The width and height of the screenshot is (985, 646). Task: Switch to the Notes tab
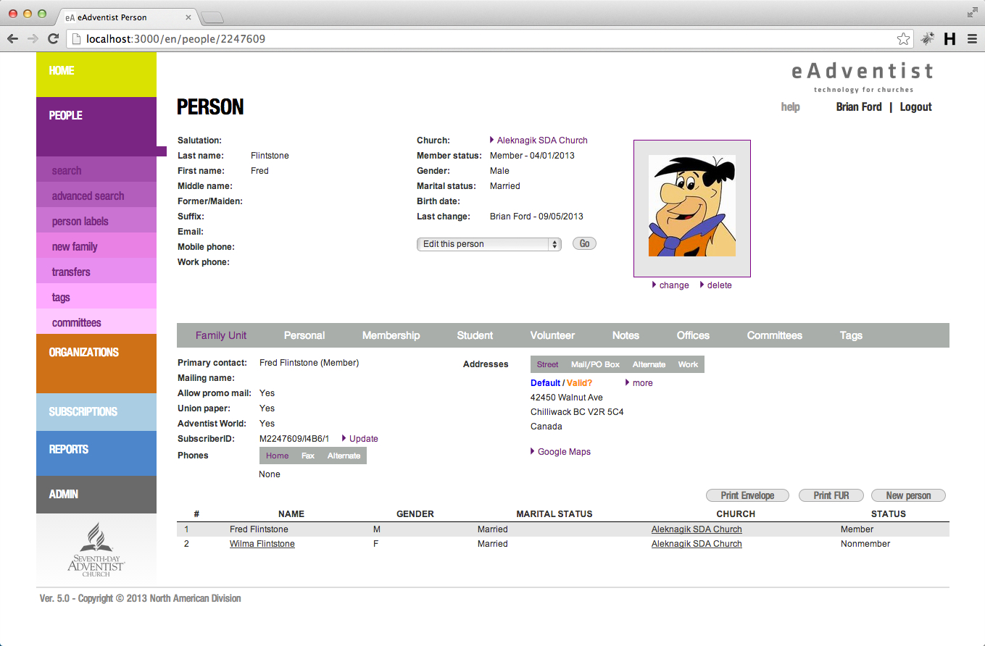point(626,335)
